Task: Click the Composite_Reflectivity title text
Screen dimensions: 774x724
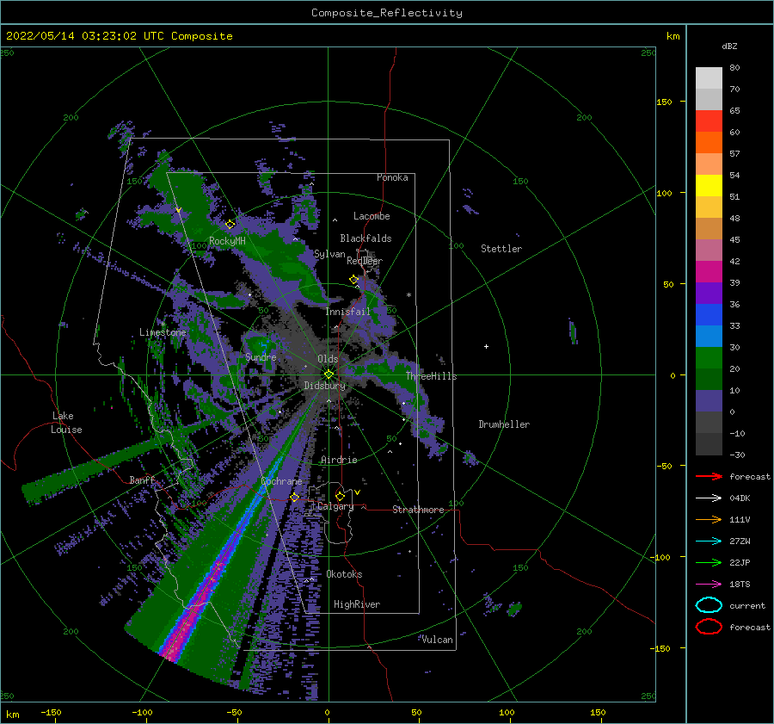Action: pos(387,13)
